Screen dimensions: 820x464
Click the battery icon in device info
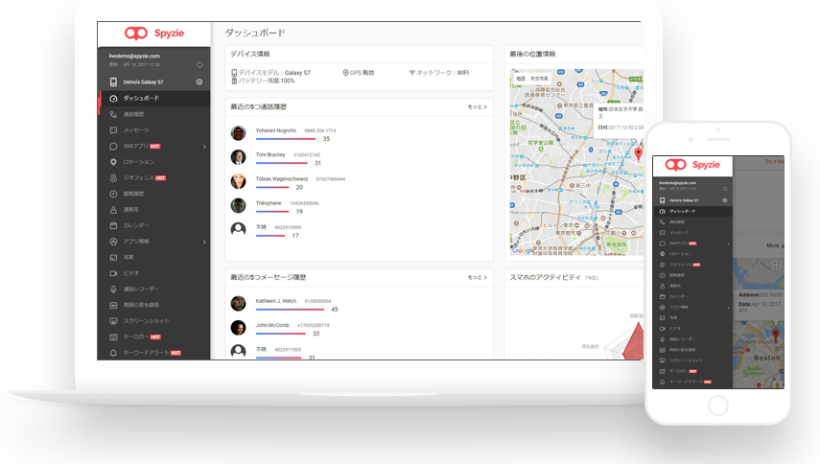(x=234, y=81)
